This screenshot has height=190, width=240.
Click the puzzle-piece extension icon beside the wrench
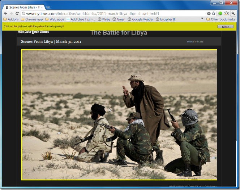(x=227, y=13)
